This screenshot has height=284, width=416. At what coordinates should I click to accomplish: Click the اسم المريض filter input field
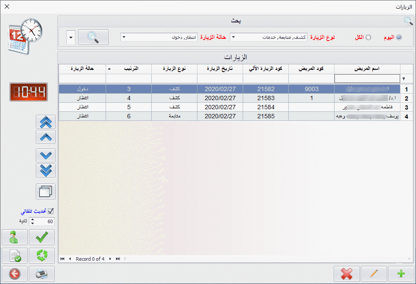tap(367, 79)
